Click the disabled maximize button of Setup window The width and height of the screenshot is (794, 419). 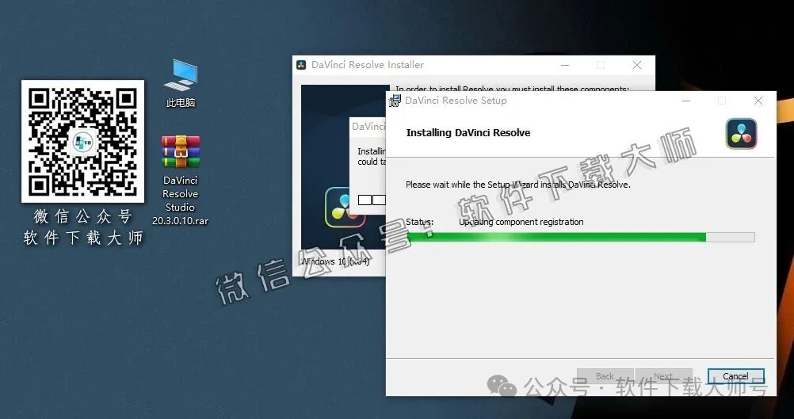coord(722,101)
